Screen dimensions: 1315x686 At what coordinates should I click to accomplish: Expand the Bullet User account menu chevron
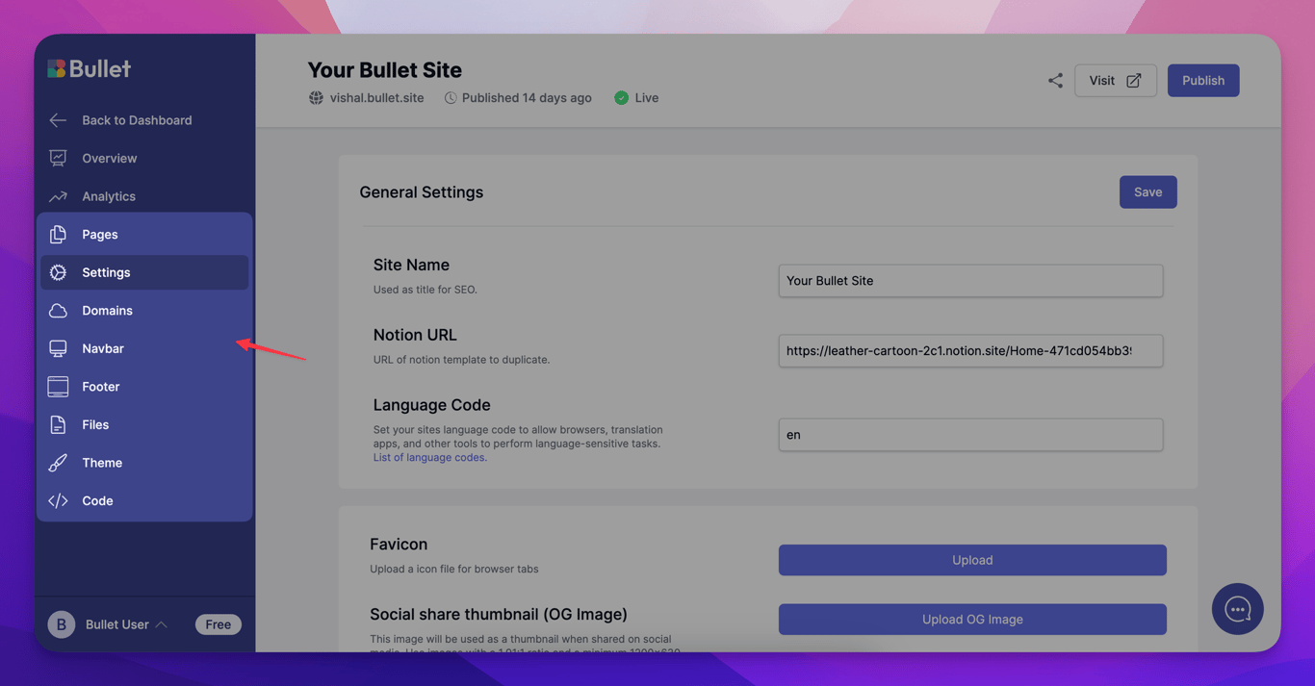click(162, 624)
